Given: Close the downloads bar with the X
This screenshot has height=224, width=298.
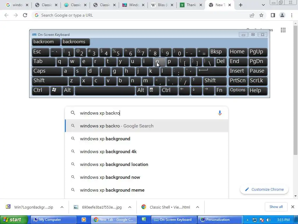Looking at the screenshot, I should (x=293, y=207).
